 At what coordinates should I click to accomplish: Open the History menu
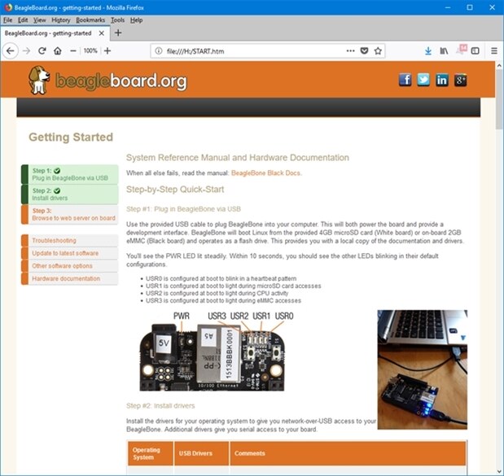pos(61,20)
